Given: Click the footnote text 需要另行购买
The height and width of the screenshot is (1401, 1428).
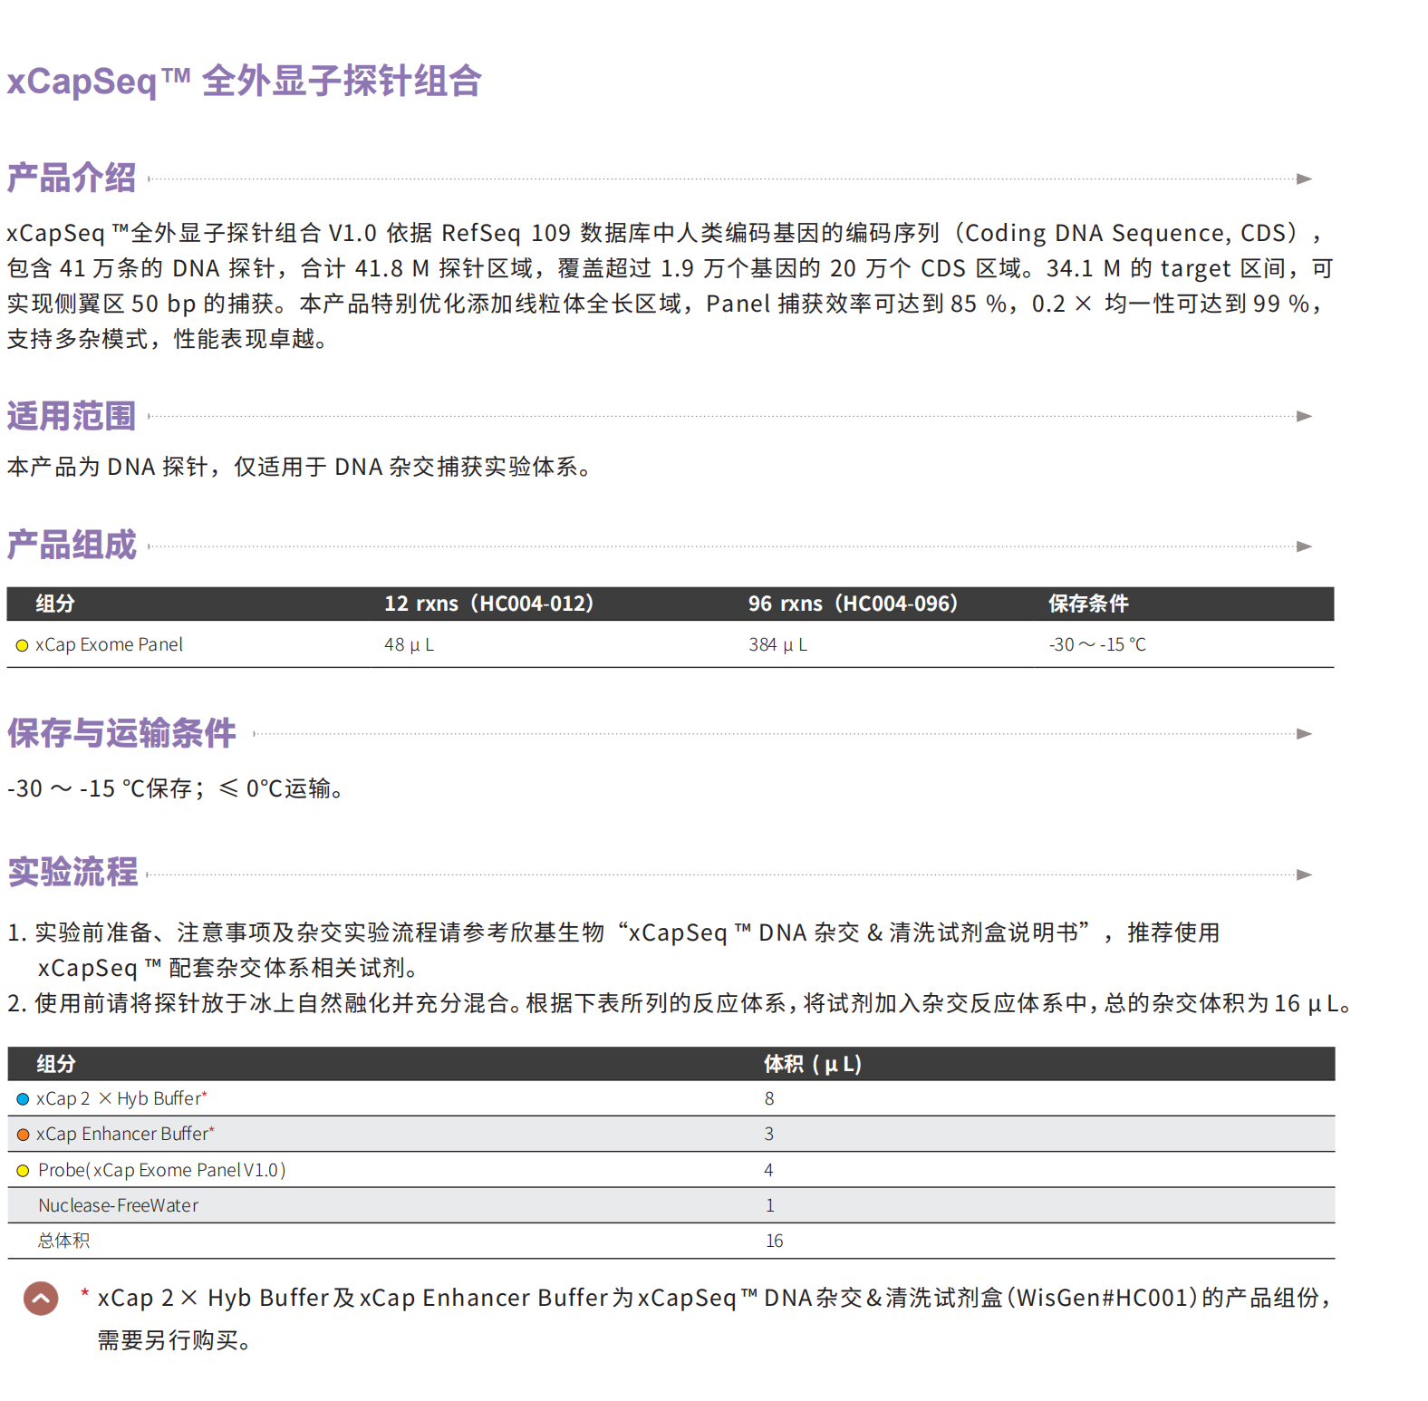Looking at the screenshot, I should [174, 1339].
